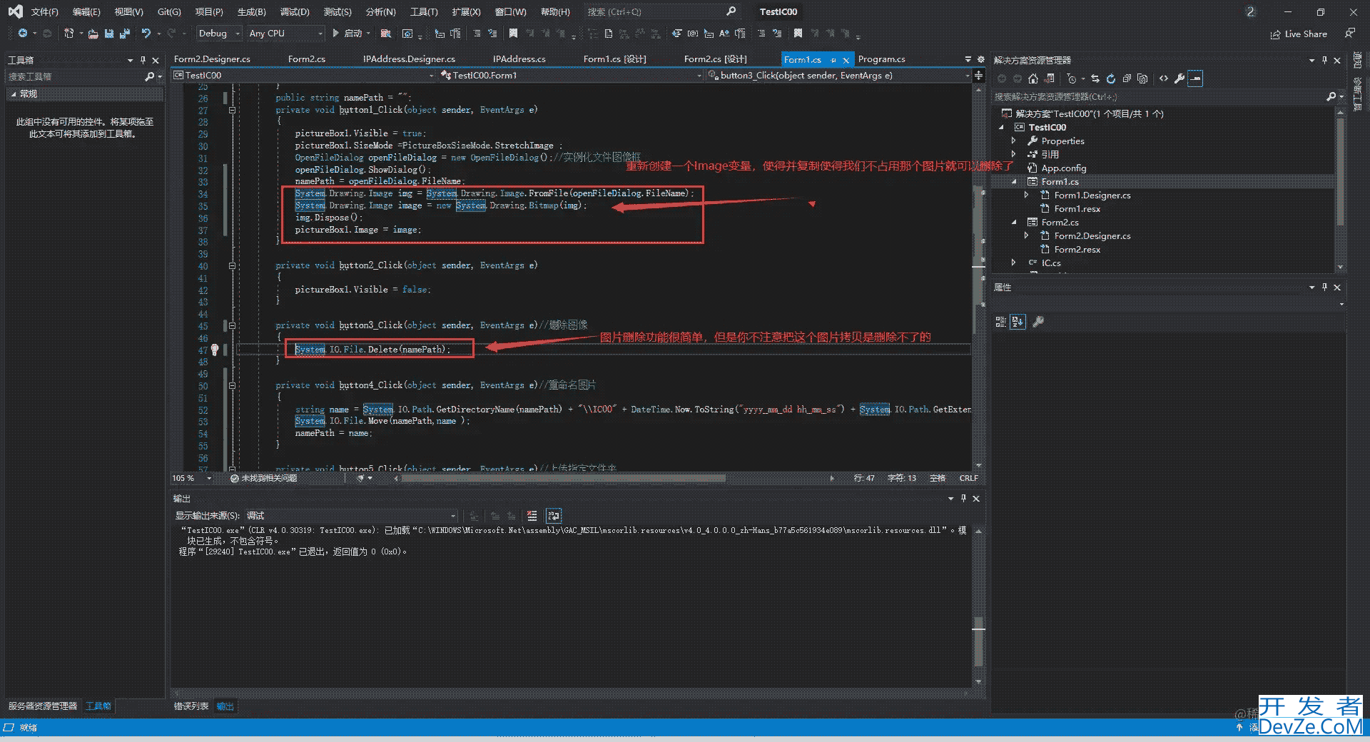The image size is (1370, 742).
Task: Pin the Toolbox panel with auto-hide icon
Action: point(143,60)
